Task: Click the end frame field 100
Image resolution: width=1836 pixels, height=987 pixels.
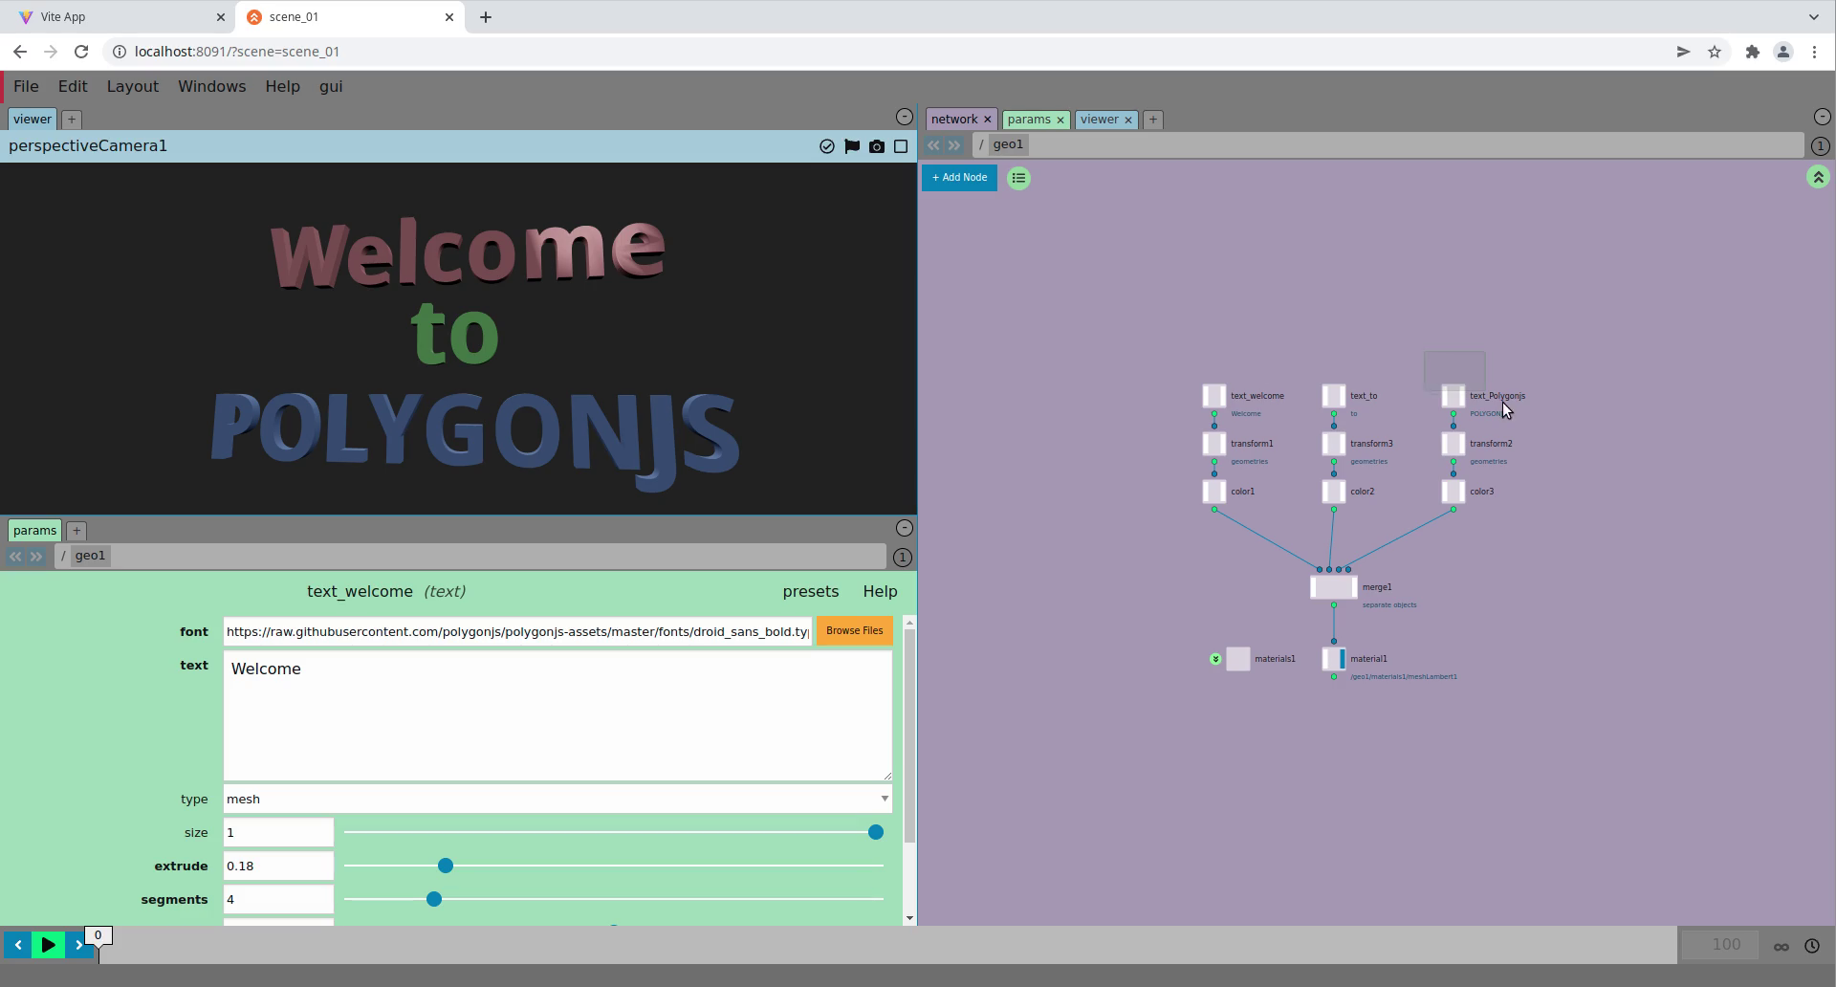Action: 1719,946
